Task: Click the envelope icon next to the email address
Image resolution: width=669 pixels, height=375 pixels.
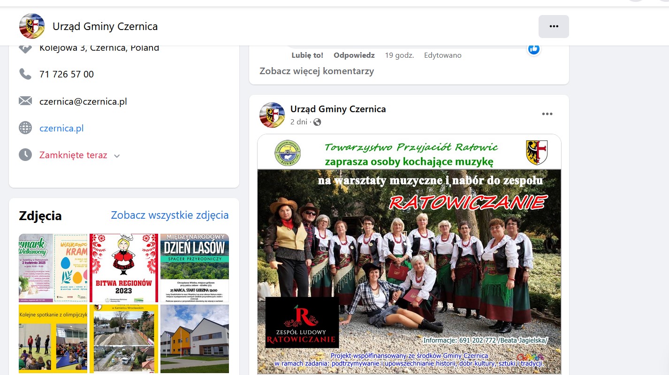Action: 25,101
